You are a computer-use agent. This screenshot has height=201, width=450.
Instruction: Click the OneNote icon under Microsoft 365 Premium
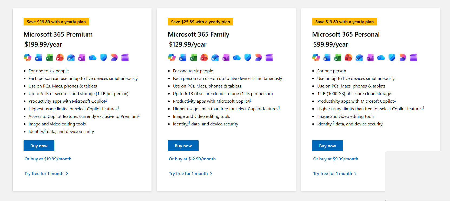tap(82, 57)
